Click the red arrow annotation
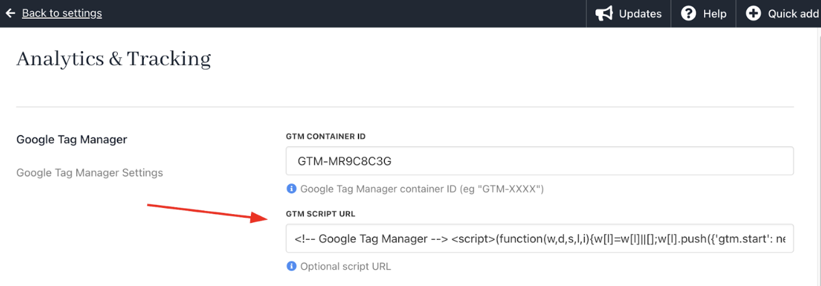 click(208, 212)
